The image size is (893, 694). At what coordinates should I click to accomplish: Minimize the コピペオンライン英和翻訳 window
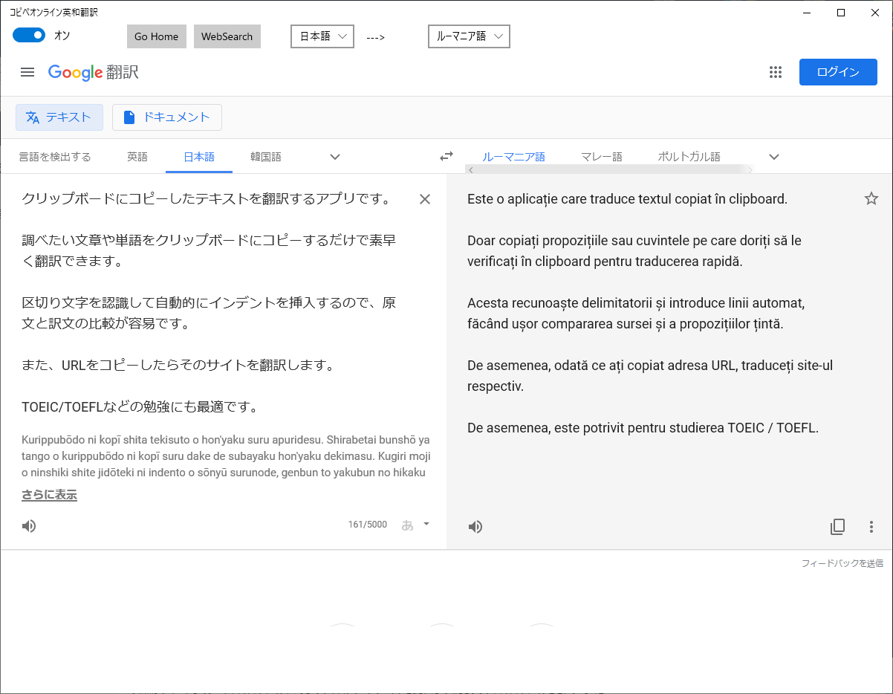pos(807,12)
